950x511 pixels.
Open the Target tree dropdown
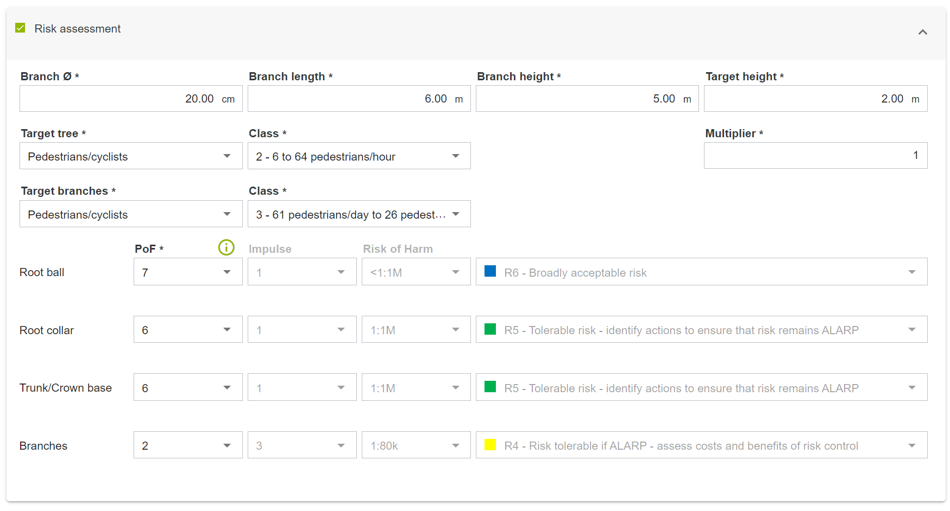coord(131,156)
